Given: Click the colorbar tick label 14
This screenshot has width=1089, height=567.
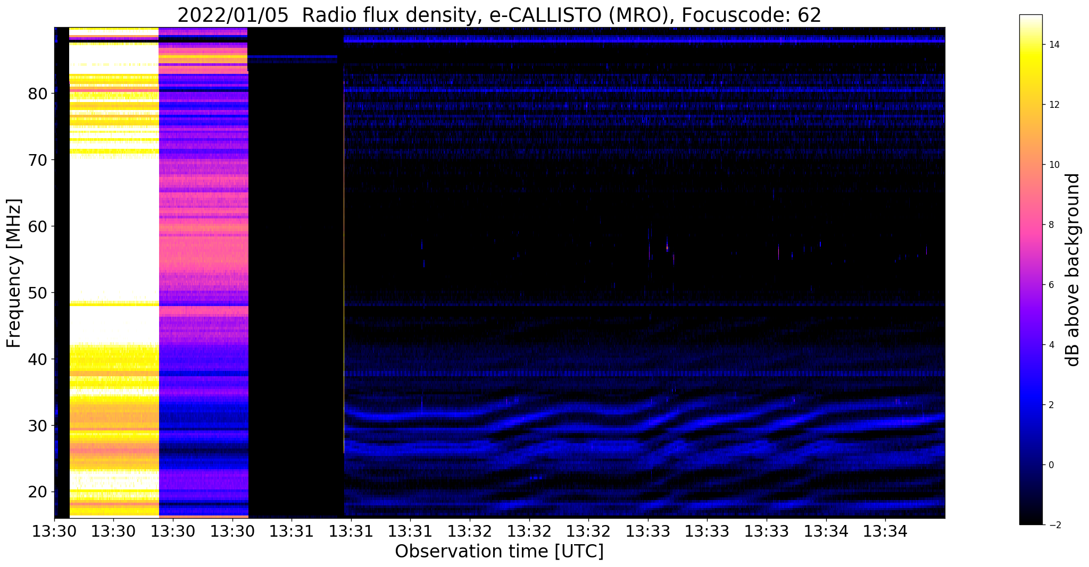Looking at the screenshot, I should pos(1053,45).
